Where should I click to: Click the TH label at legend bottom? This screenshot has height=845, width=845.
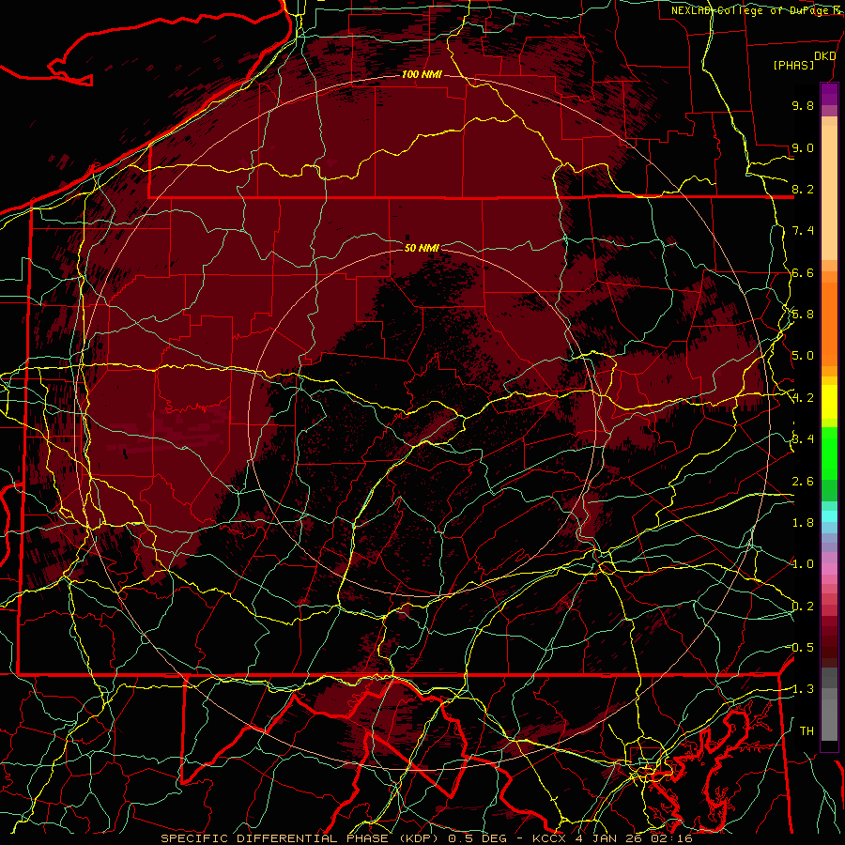pyautogui.click(x=807, y=731)
